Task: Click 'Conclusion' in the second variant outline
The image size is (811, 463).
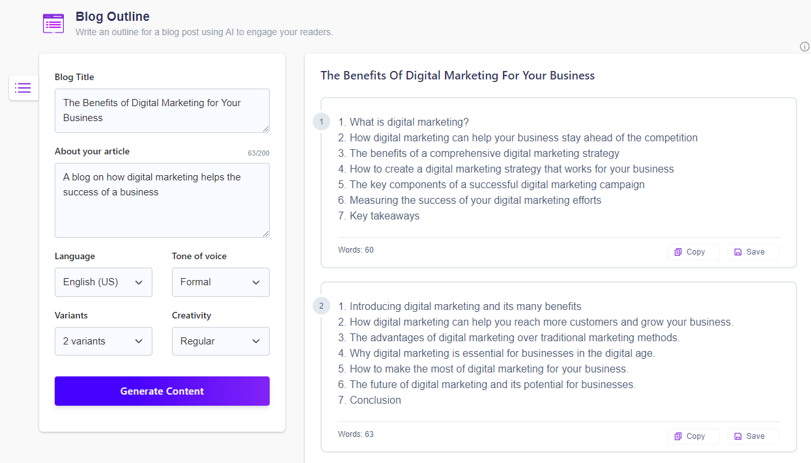Action: pyautogui.click(x=369, y=400)
